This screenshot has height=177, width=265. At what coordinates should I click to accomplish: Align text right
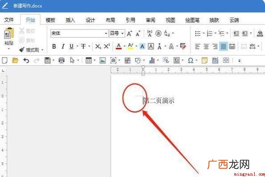[x=215, y=46]
